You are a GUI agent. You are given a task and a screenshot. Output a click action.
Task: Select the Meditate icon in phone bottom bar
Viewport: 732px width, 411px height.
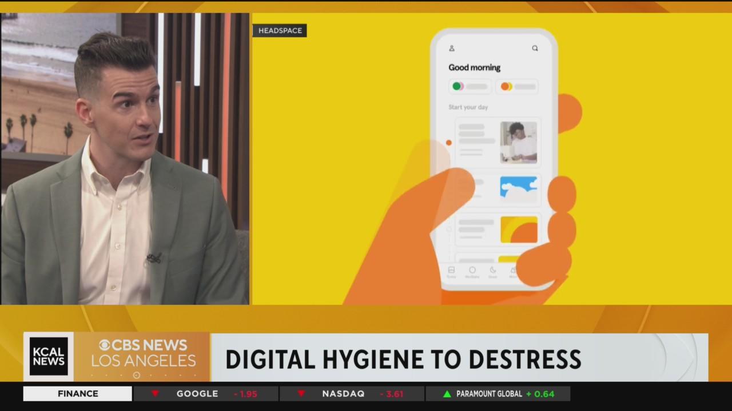pyautogui.click(x=472, y=270)
